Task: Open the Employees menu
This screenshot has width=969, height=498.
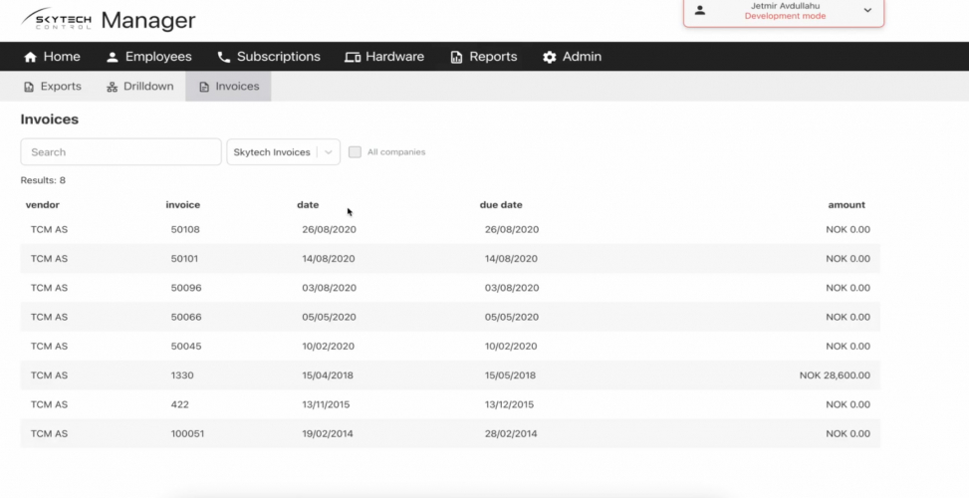Action: click(x=149, y=57)
